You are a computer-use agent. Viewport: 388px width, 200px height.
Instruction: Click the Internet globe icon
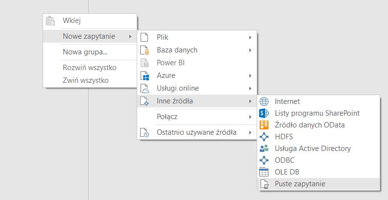tap(264, 101)
